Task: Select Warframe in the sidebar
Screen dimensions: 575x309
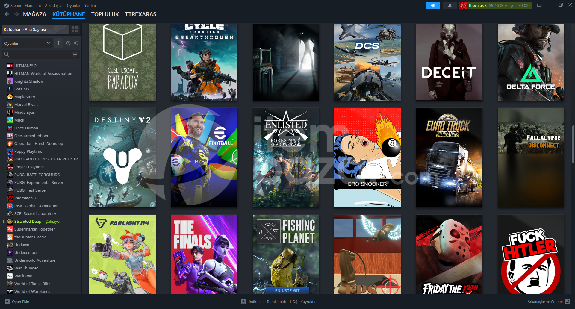Action: 23,276
